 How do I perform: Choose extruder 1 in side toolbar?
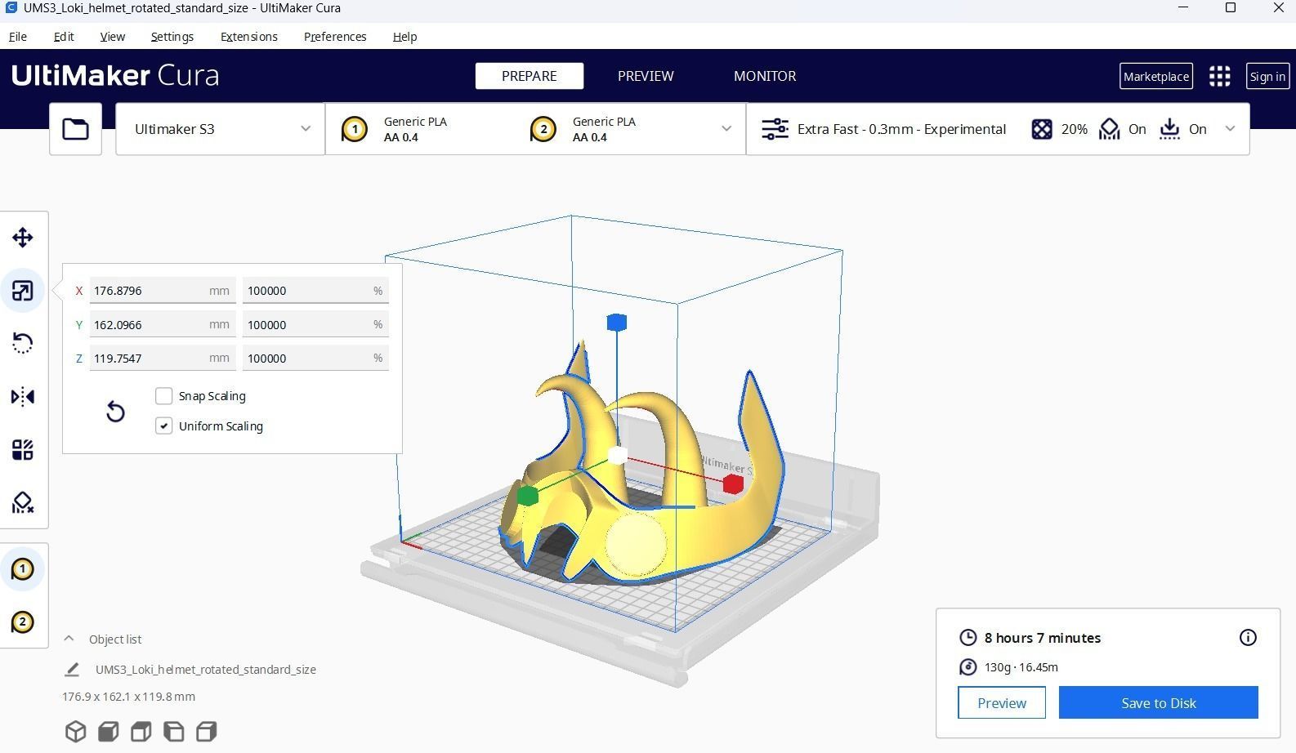point(23,569)
